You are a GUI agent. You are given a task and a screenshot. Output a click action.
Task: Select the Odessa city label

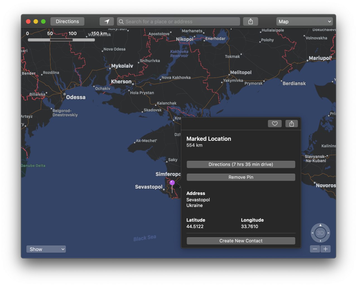pos(76,97)
